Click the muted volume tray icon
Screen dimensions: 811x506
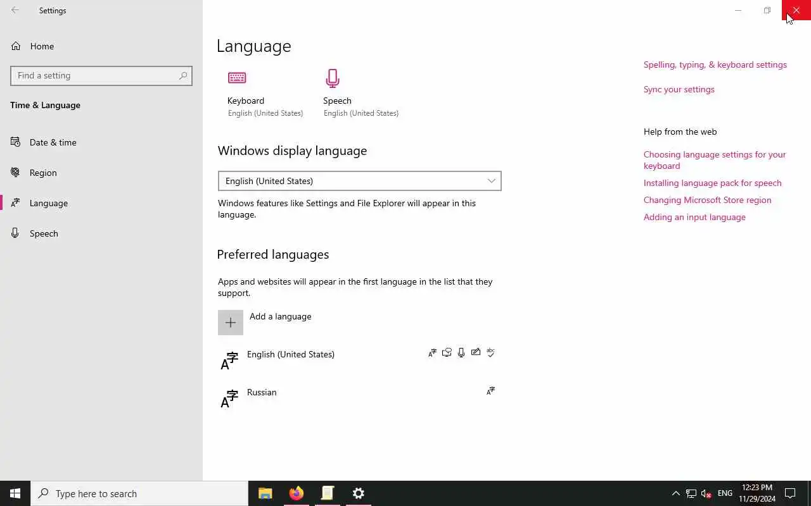point(706,493)
